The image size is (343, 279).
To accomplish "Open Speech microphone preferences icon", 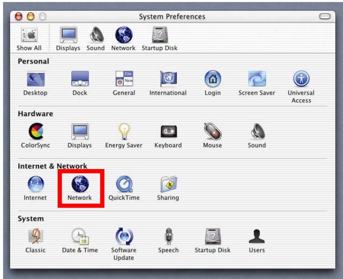I will pyautogui.click(x=168, y=236).
